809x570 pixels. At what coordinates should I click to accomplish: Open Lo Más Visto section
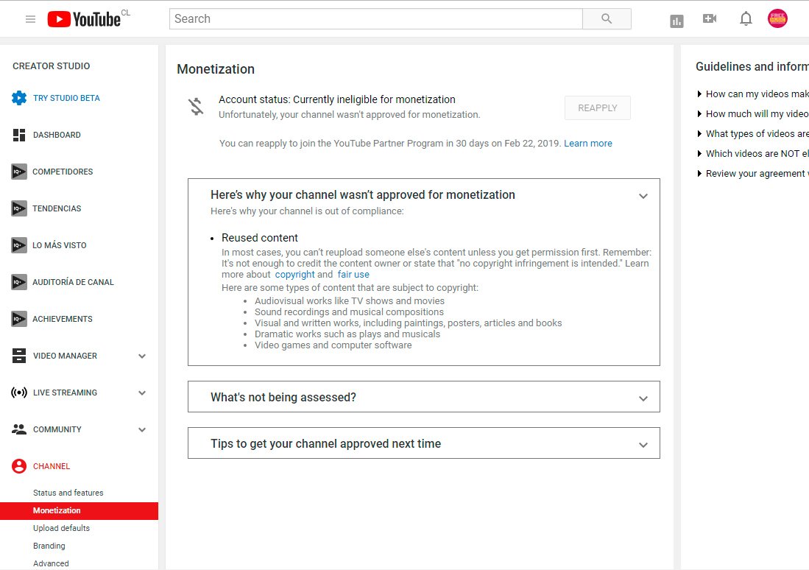click(60, 245)
